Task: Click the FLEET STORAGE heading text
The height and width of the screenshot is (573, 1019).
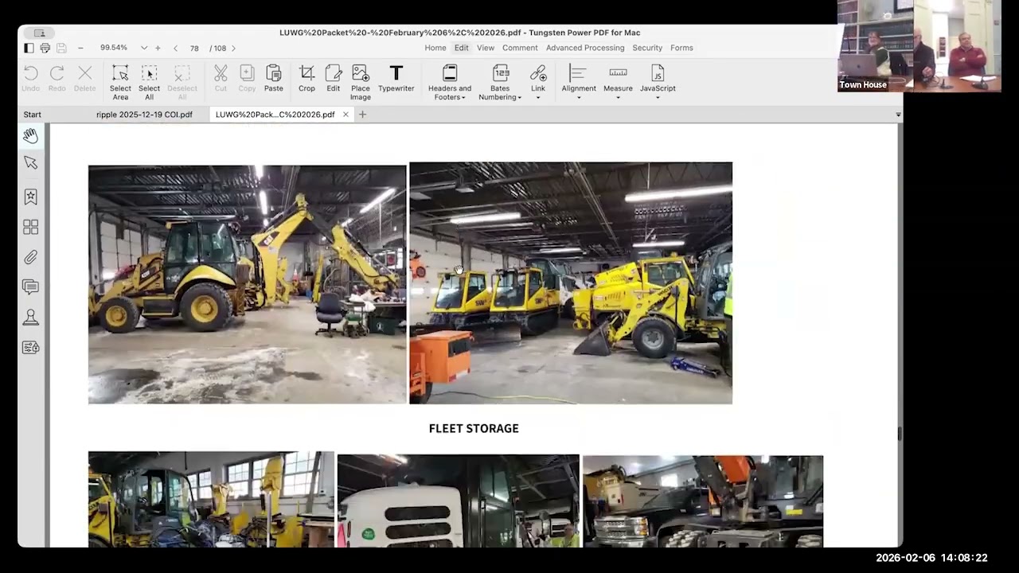Action: [x=474, y=428]
